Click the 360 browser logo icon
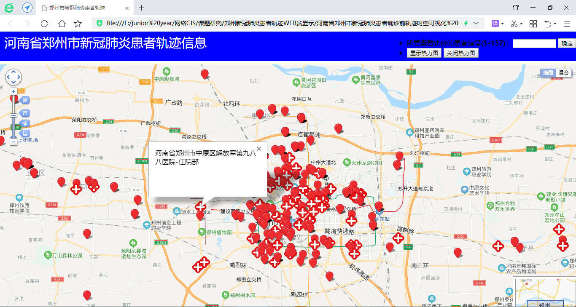Image resolution: width=576 pixels, height=307 pixels. tap(9, 8)
